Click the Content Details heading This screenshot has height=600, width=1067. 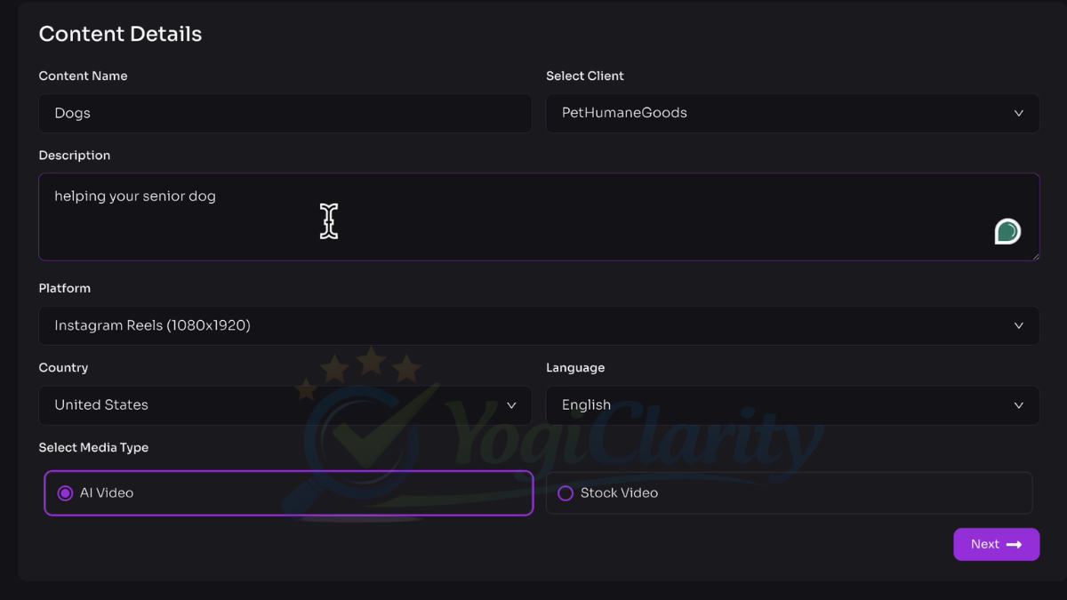tap(120, 35)
